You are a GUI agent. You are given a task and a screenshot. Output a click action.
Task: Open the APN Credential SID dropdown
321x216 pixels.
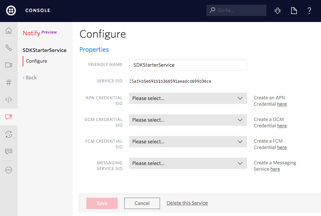click(188, 98)
